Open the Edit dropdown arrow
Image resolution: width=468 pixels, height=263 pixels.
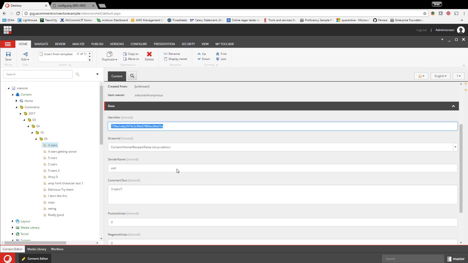point(28,60)
